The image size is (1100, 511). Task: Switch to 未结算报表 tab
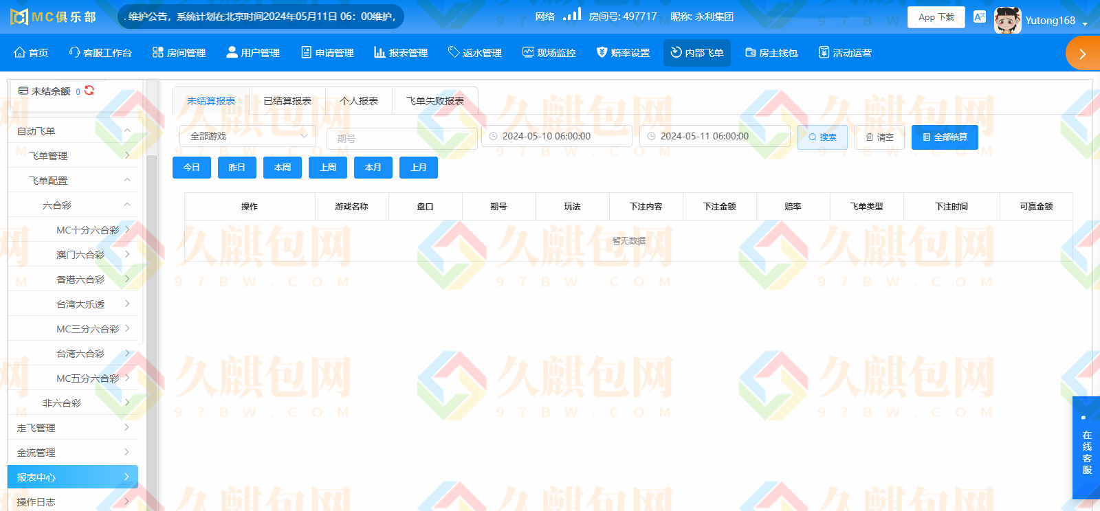[x=211, y=101]
